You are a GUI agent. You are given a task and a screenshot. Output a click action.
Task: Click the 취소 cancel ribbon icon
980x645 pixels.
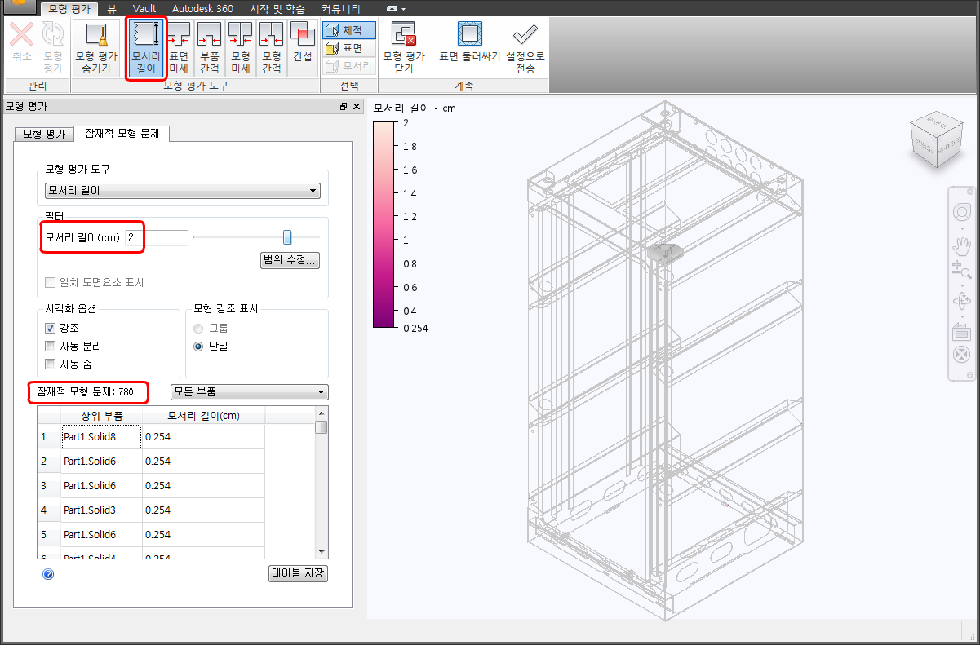coord(21,42)
